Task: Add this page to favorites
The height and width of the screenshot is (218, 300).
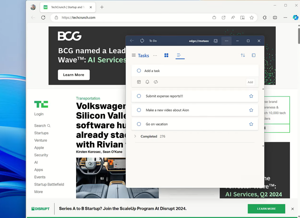Action: [252, 18]
